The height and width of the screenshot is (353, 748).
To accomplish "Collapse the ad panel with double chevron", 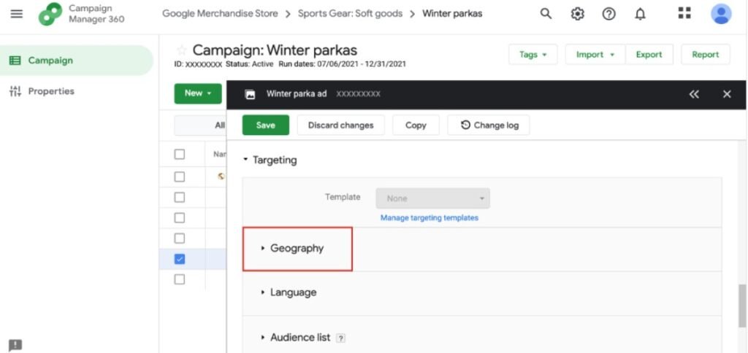I will tap(694, 94).
